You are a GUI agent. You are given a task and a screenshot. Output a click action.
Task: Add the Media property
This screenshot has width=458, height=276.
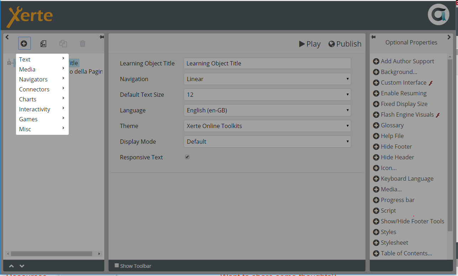click(x=387, y=189)
